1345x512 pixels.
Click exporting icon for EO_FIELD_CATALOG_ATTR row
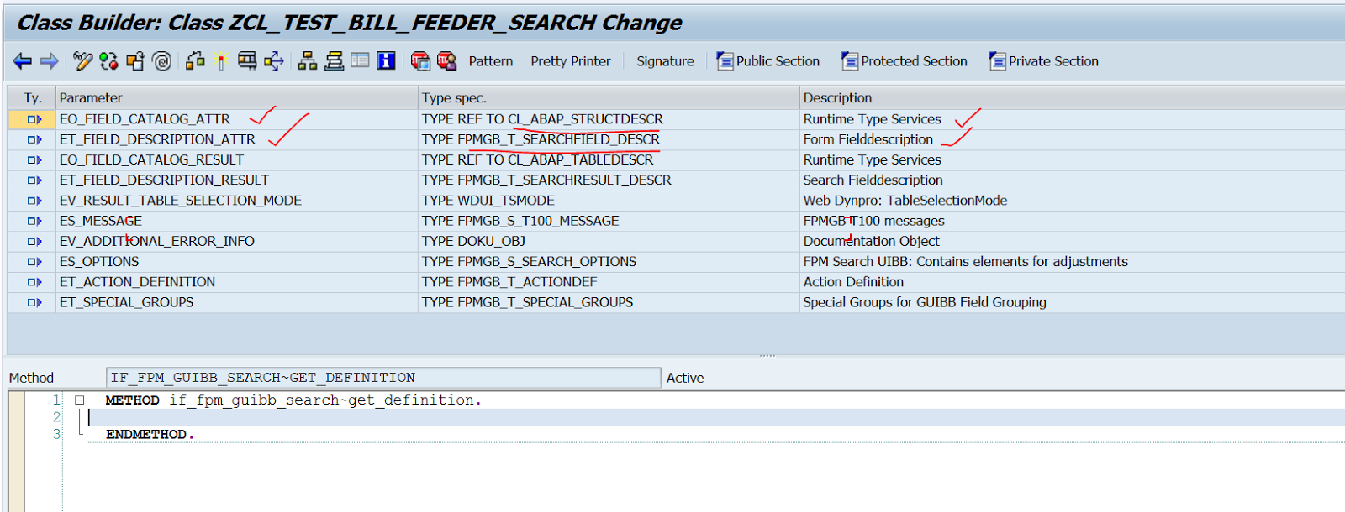(34, 119)
